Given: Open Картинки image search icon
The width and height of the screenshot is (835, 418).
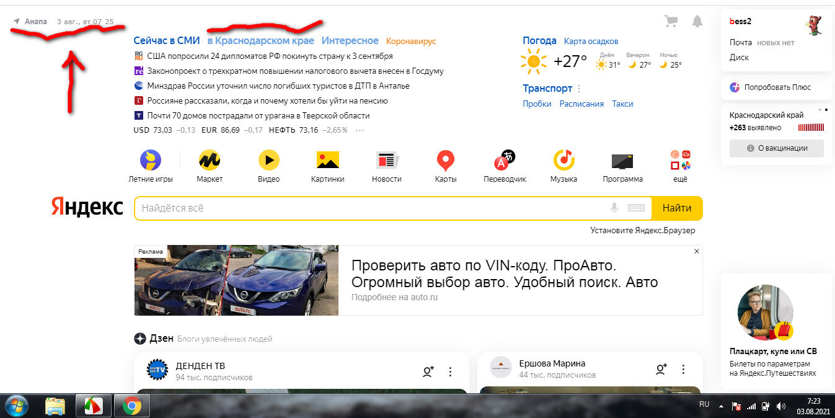Looking at the screenshot, I should pos(327,161).
